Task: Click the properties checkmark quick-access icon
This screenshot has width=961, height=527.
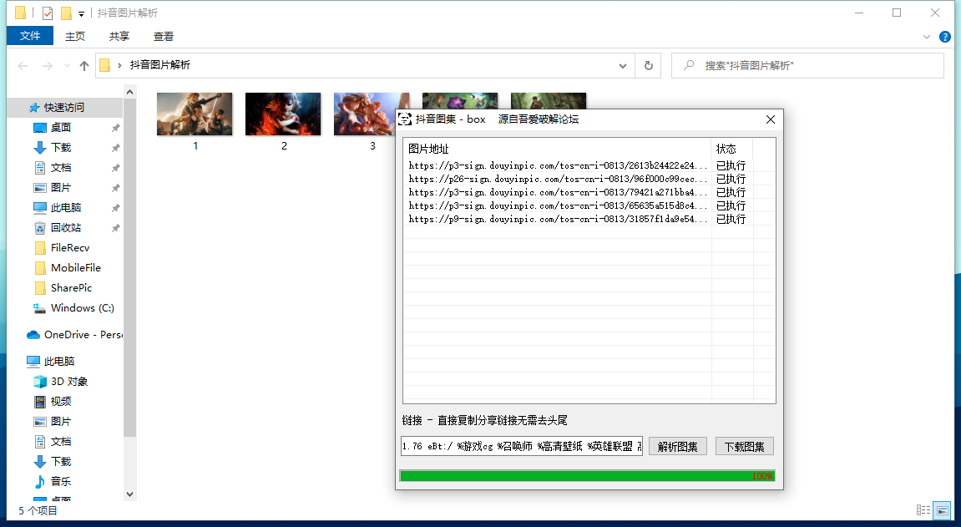Action: [x=48, y=13]
